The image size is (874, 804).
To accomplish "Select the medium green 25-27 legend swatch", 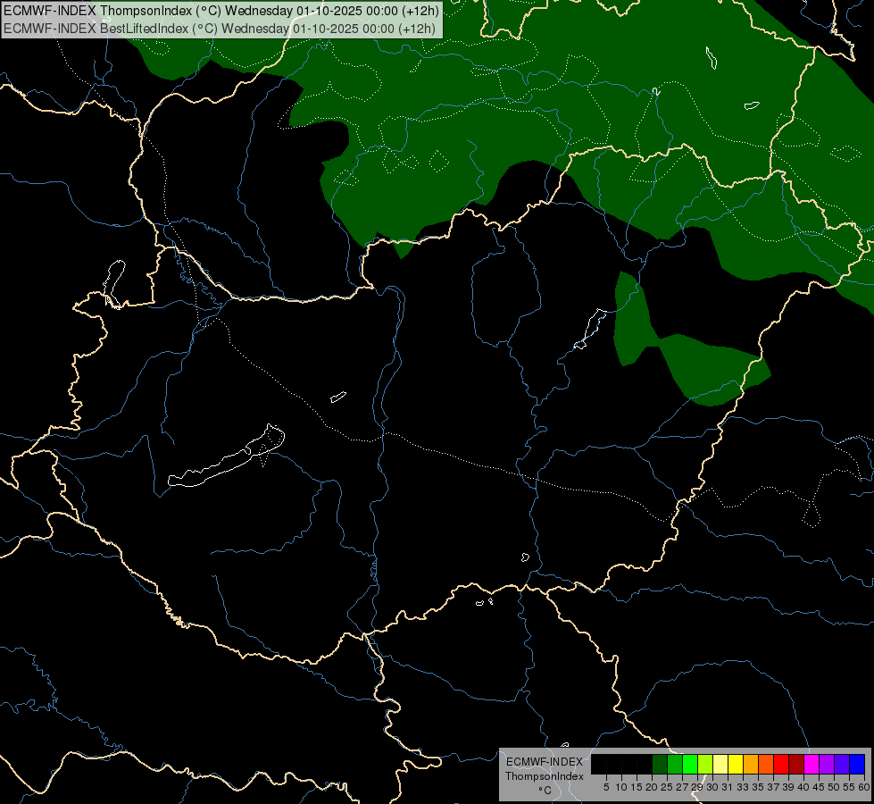I will tap(675, 764).
